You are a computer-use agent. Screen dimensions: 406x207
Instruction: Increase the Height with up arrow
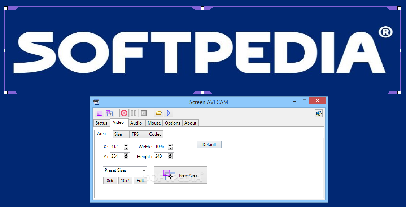coord(170,155)
